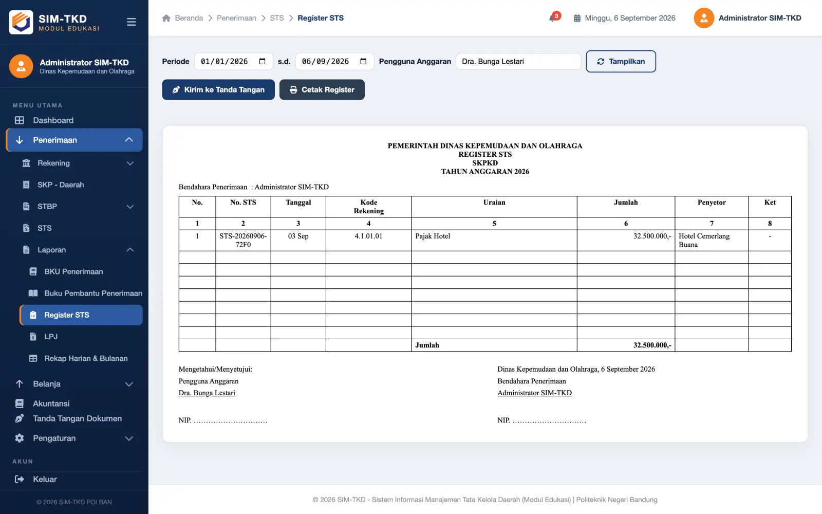Click the underlined Dra. Bunga Lestari signature
The height and width of the screenshot is (514, 822).
(x=207, y=393)
